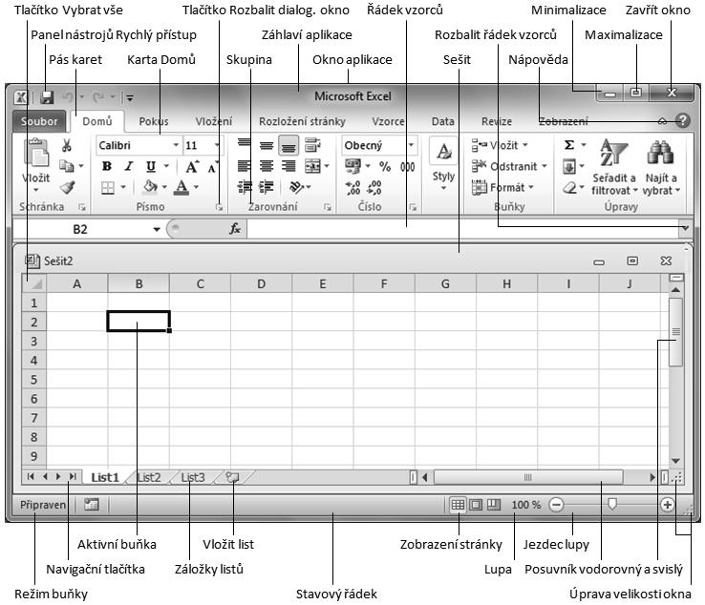The height and width of the screenshot is (605, 705).
Task: Click the Font Color letter A icon
Action: (x=182, y=187)
